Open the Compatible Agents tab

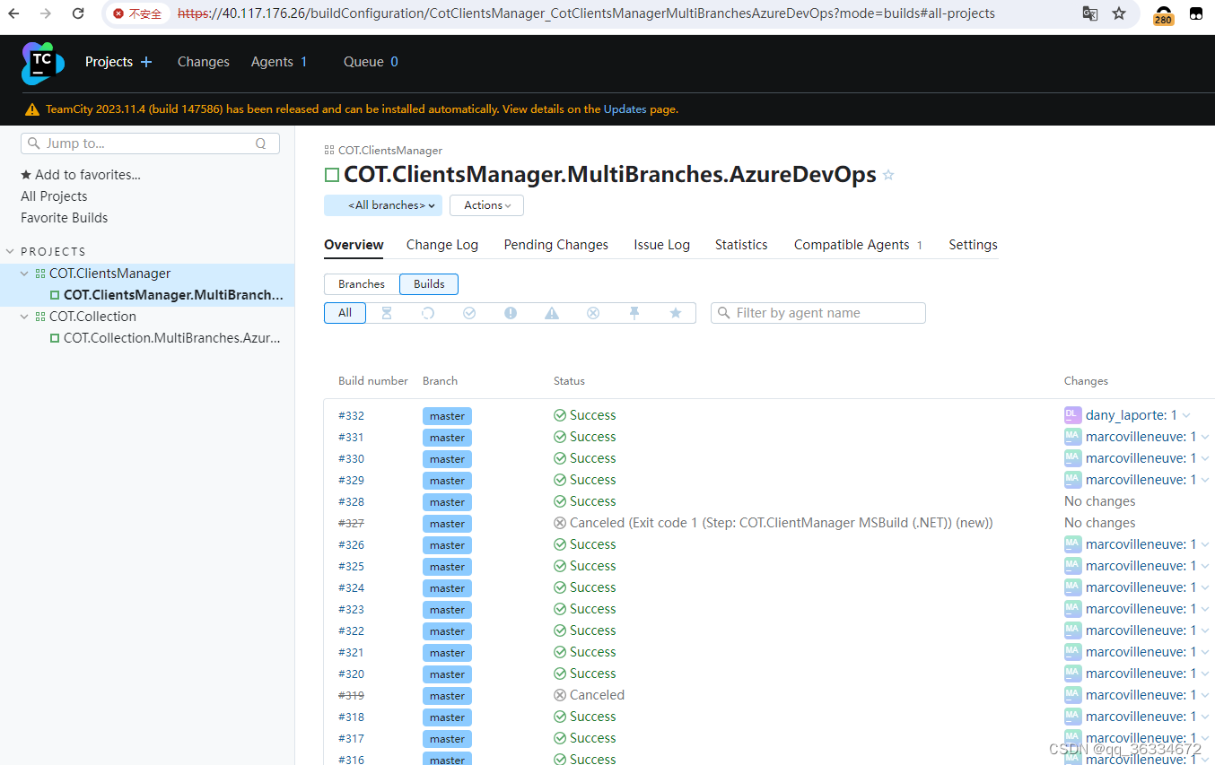point(858,245)
